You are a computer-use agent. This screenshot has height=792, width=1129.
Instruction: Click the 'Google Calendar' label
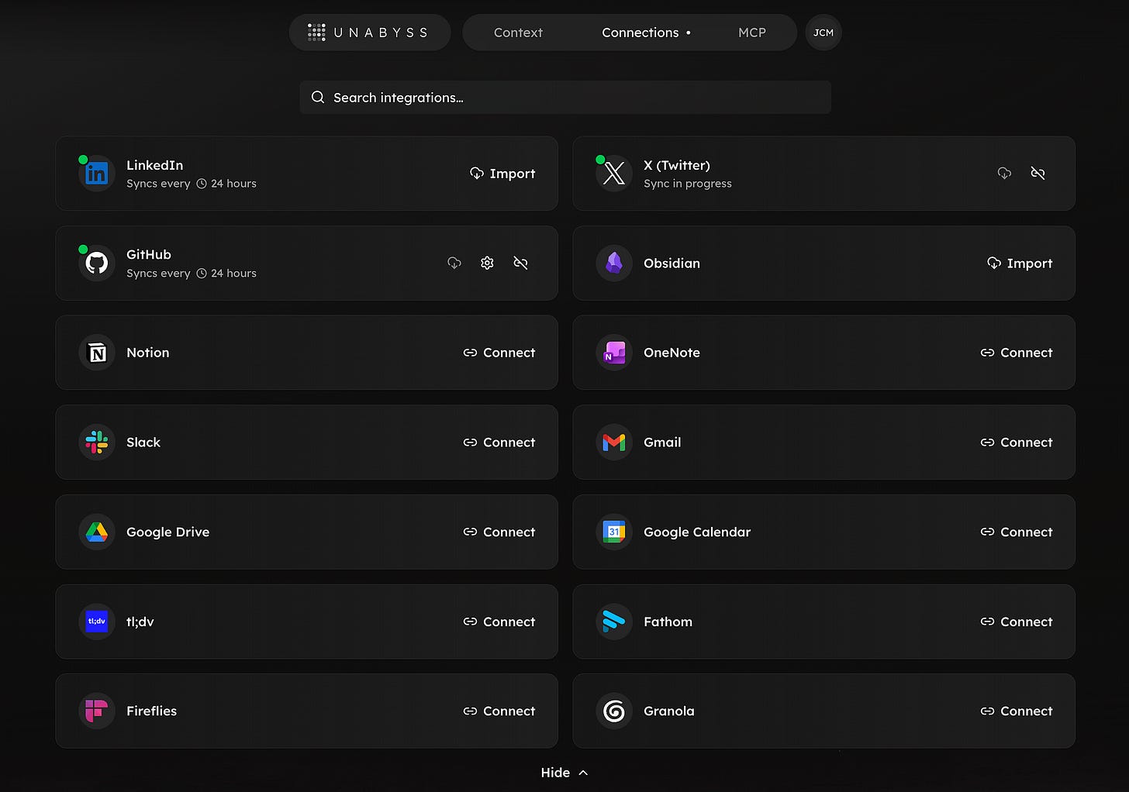pos(697,532)
